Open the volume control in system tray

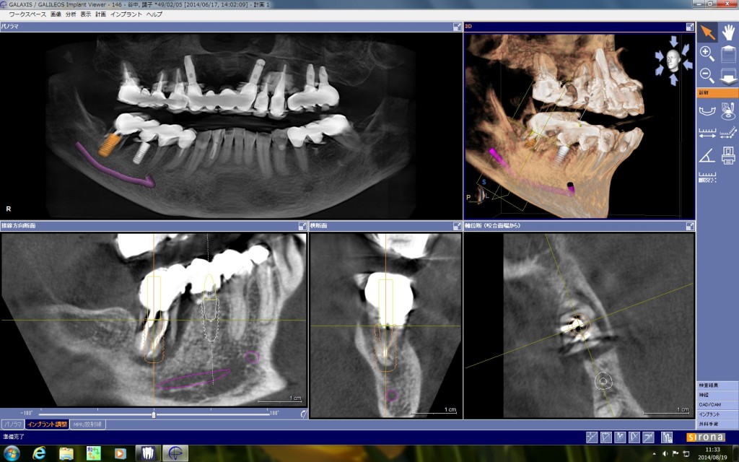(x=665, y=454)
